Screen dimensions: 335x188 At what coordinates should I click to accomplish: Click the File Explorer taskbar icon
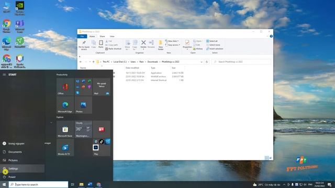82,184
